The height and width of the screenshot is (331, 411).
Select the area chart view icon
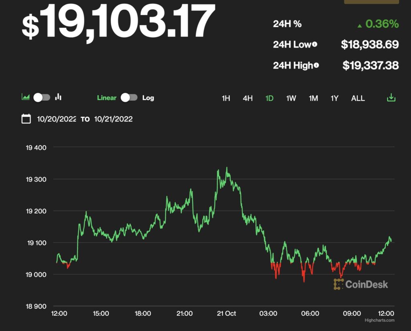[25, 97]
